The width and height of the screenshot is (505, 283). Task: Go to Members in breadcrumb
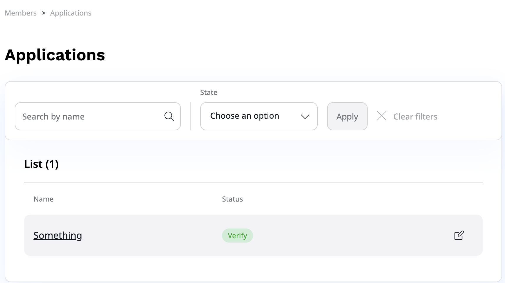coord(21,13)
